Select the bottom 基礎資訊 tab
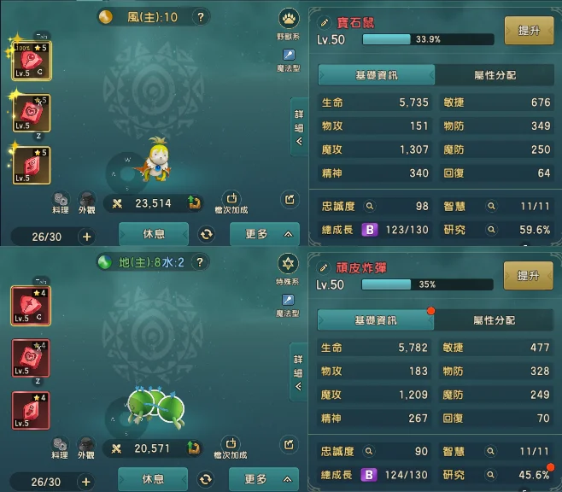This screenshot has height=492, width=562. pos(376,320)
